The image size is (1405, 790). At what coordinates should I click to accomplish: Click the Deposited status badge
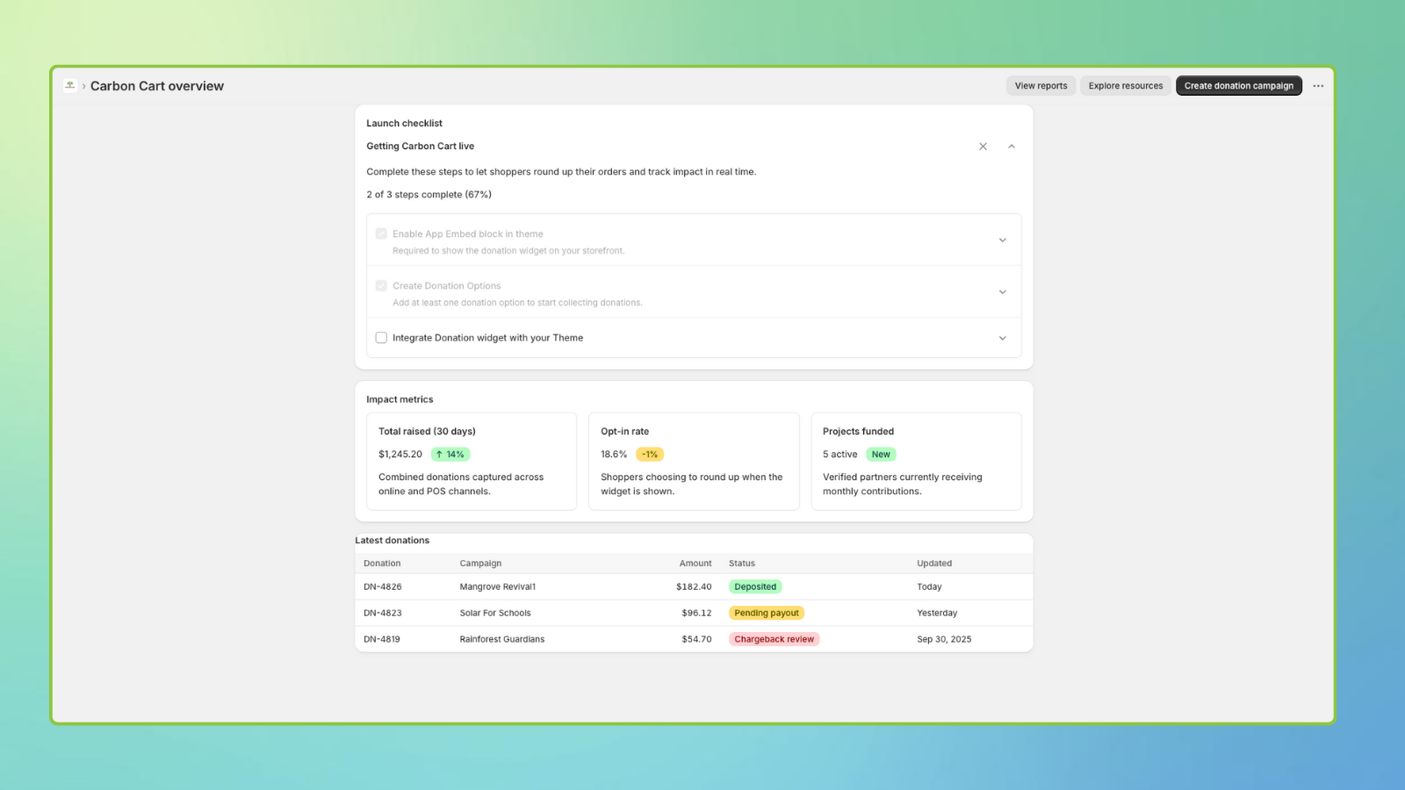click(755, 587)
